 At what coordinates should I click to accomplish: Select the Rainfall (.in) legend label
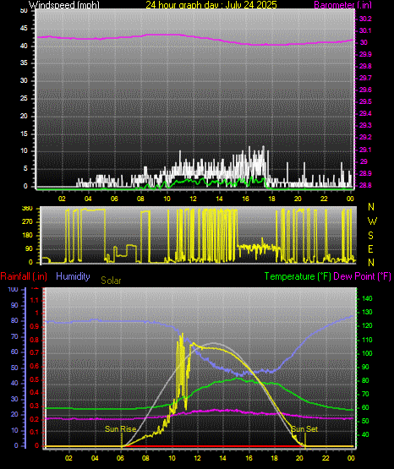point(24,276)
